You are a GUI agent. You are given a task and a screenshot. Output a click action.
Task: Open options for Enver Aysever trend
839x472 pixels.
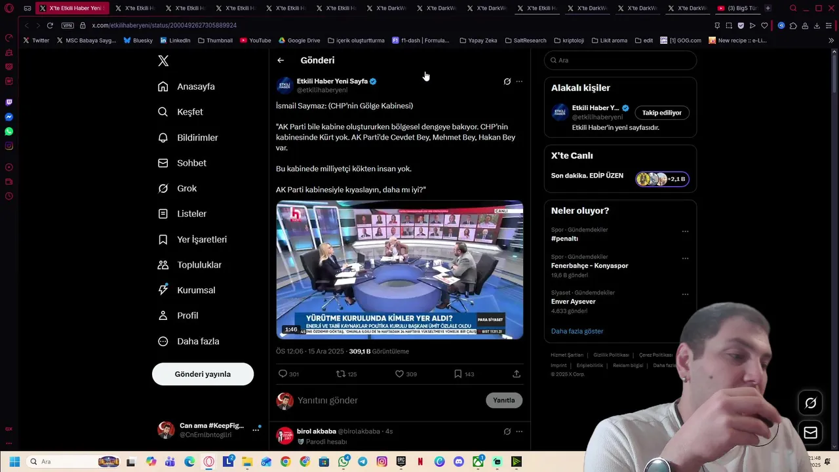coord(685,294)
